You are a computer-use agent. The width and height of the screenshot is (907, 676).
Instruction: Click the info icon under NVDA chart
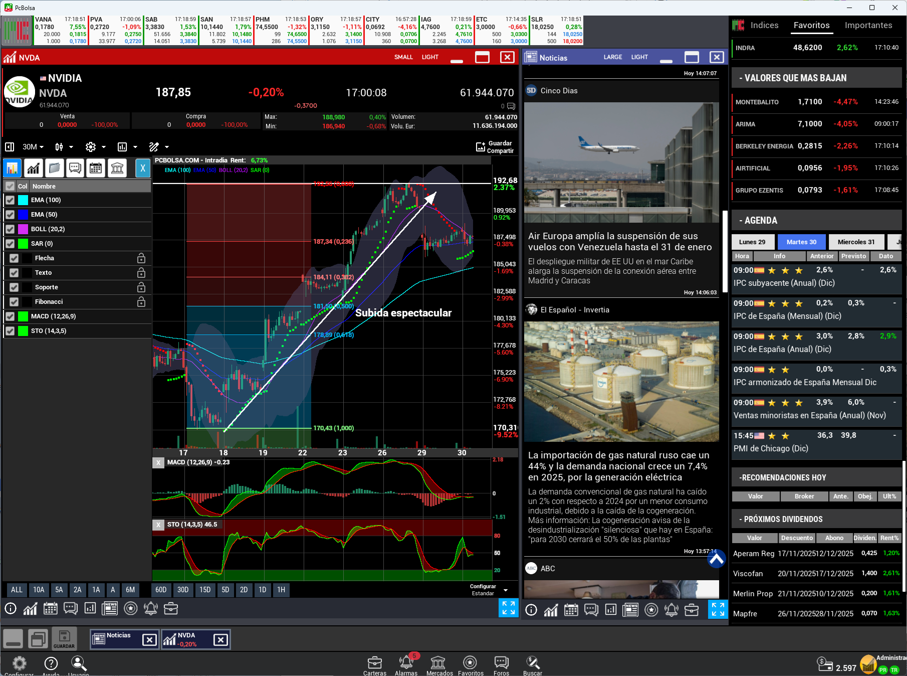coord(11,609)
